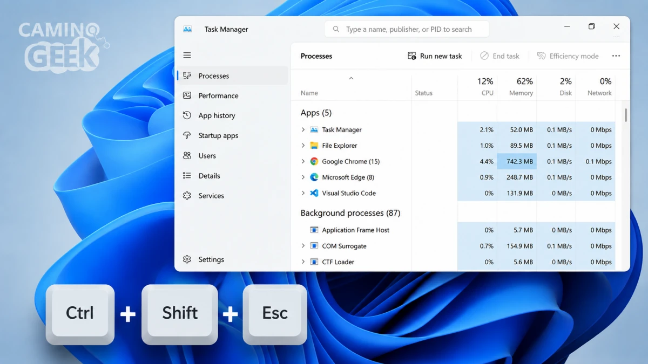Image resolution: width=648 pixels, height=364 pixels.
Task: Select the 2.1% CPU cell
Action: tap(477, 129)
